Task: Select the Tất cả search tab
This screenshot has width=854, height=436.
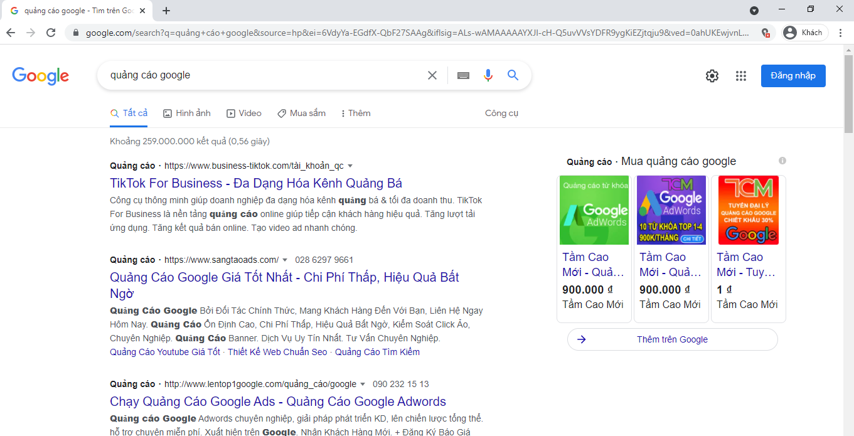Action: pyautogui.click(x=129, y=113)
